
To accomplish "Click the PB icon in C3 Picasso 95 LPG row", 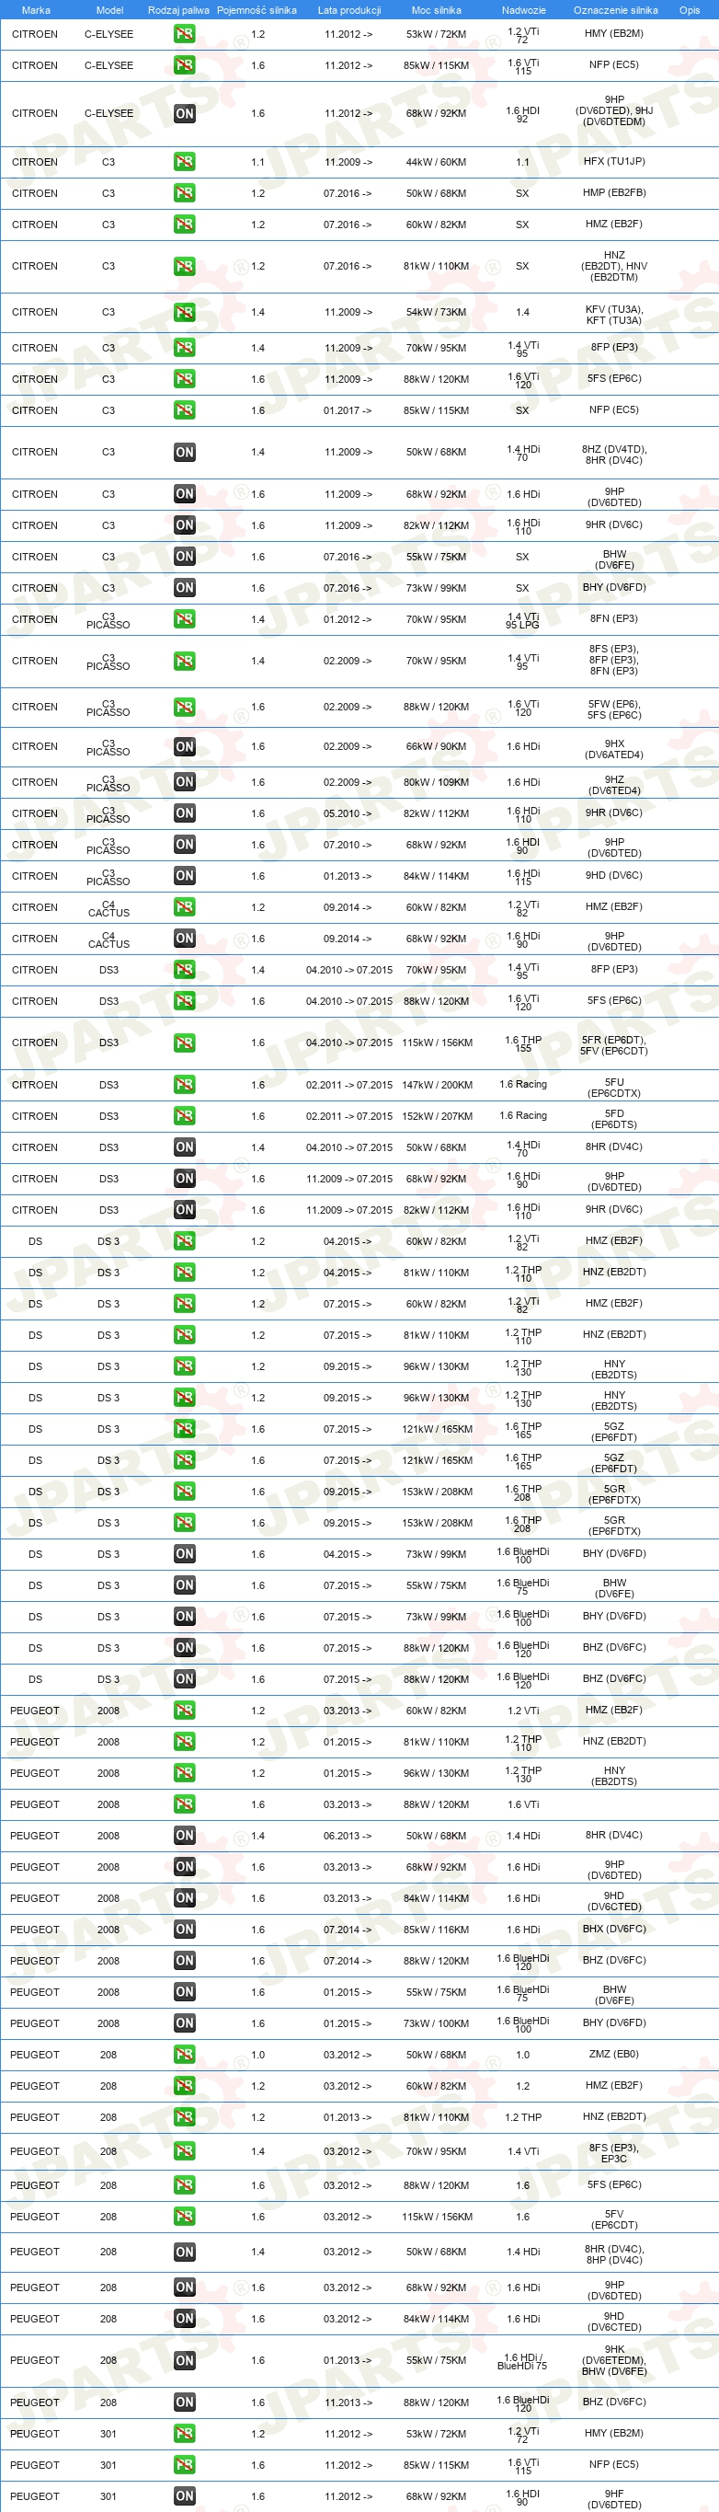I will [184, 619].
